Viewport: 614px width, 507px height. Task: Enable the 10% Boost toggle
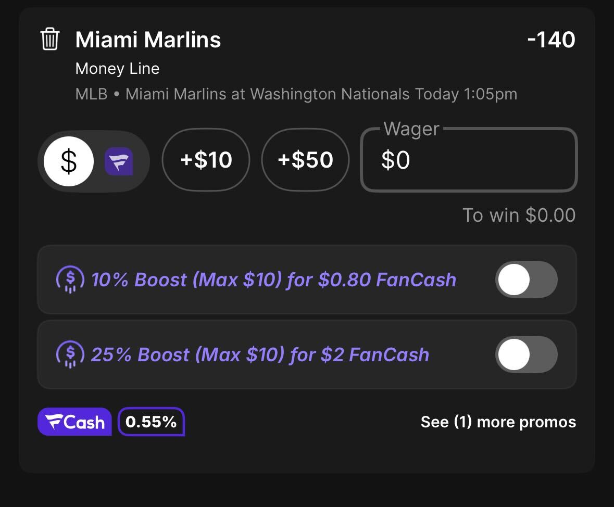click(527, 280)
